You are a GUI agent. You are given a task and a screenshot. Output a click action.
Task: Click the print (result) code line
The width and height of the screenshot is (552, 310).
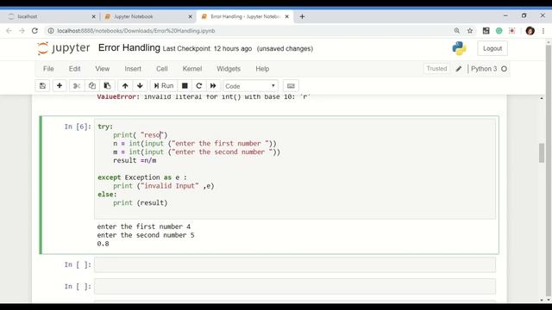[x=140, y=203]
